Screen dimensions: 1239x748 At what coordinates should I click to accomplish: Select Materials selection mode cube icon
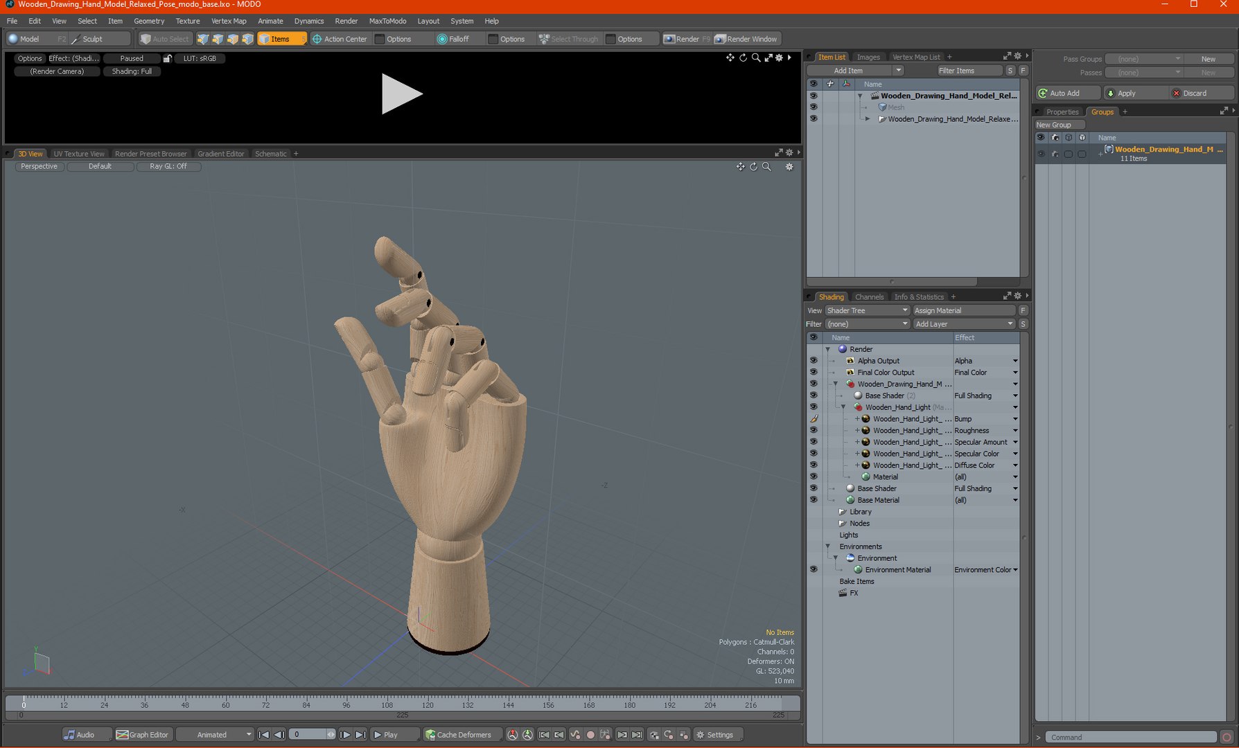pos(247,39)
